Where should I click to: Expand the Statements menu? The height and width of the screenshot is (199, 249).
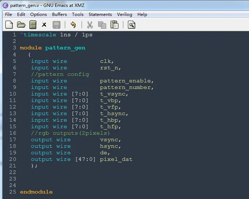pyautogui.click(x=100, y=15)
